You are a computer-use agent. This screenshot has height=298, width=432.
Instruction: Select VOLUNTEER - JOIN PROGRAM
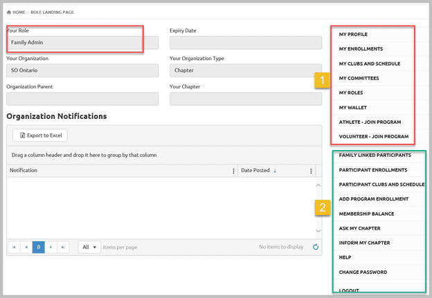374,137
